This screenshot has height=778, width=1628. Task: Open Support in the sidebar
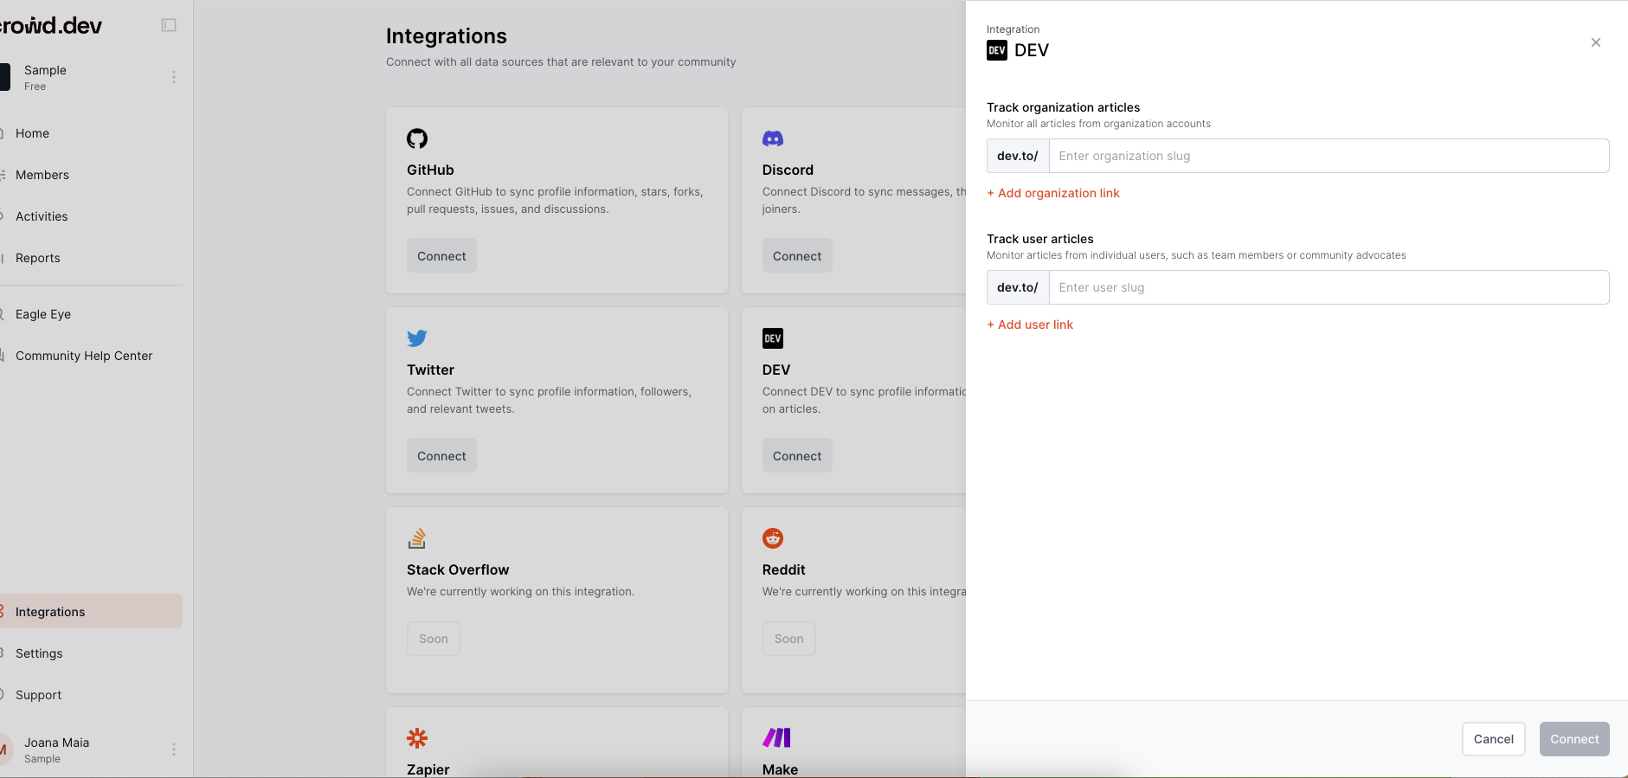coord(91,695)
